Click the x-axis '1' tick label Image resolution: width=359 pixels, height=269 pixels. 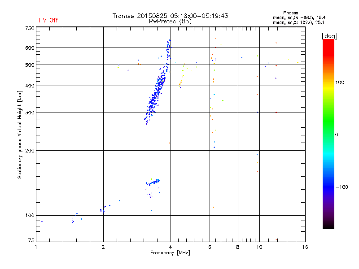coord(36,247)
